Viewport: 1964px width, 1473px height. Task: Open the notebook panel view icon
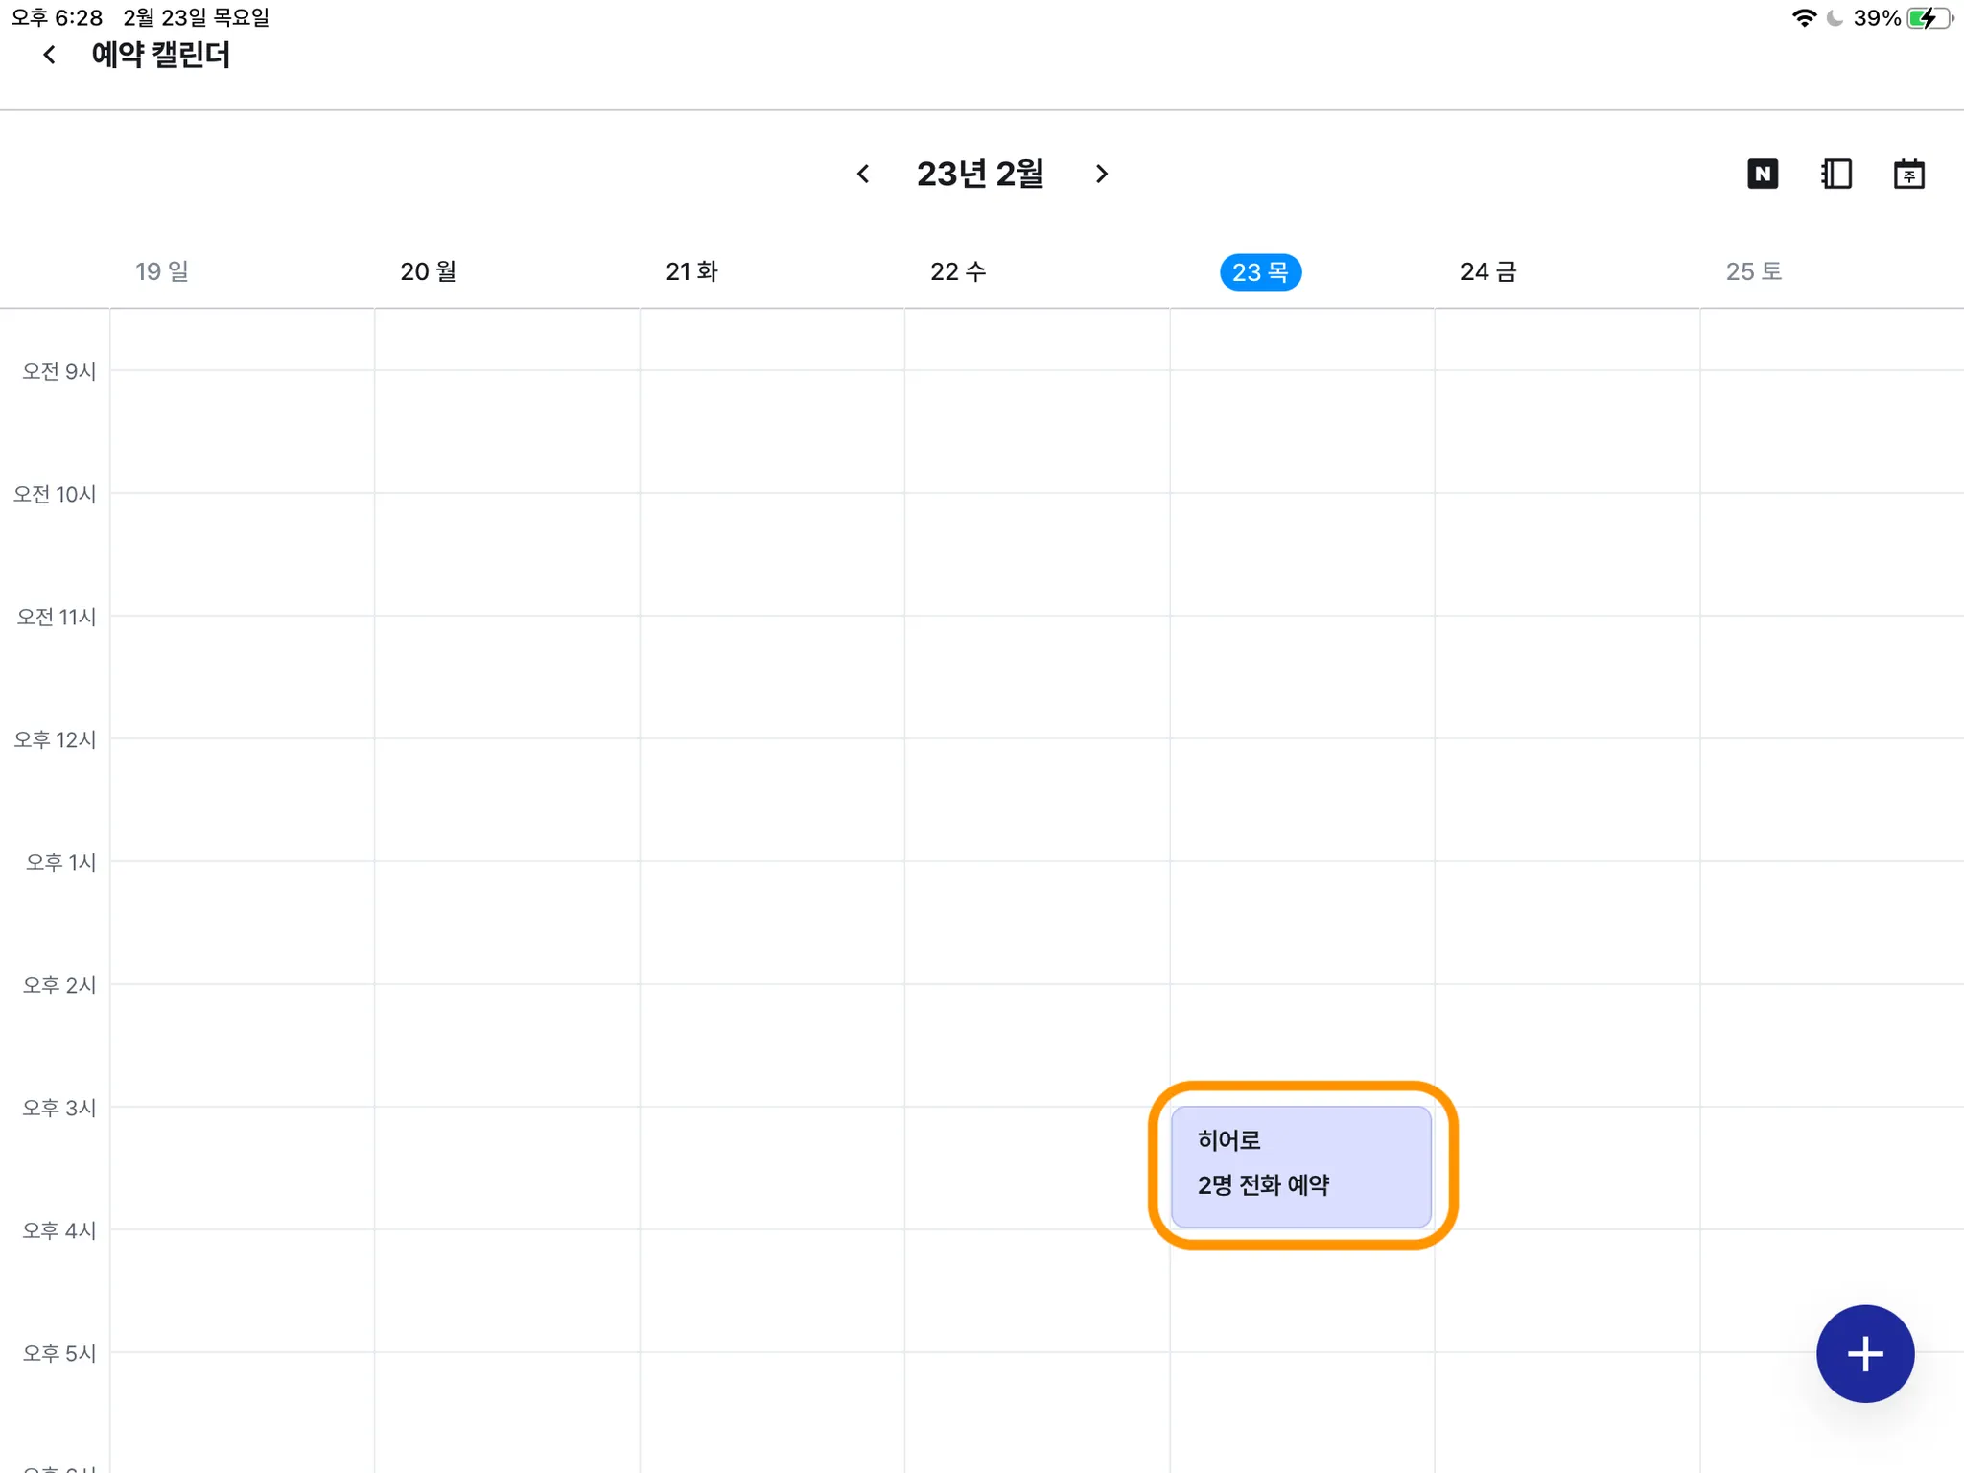[1835, 174]
